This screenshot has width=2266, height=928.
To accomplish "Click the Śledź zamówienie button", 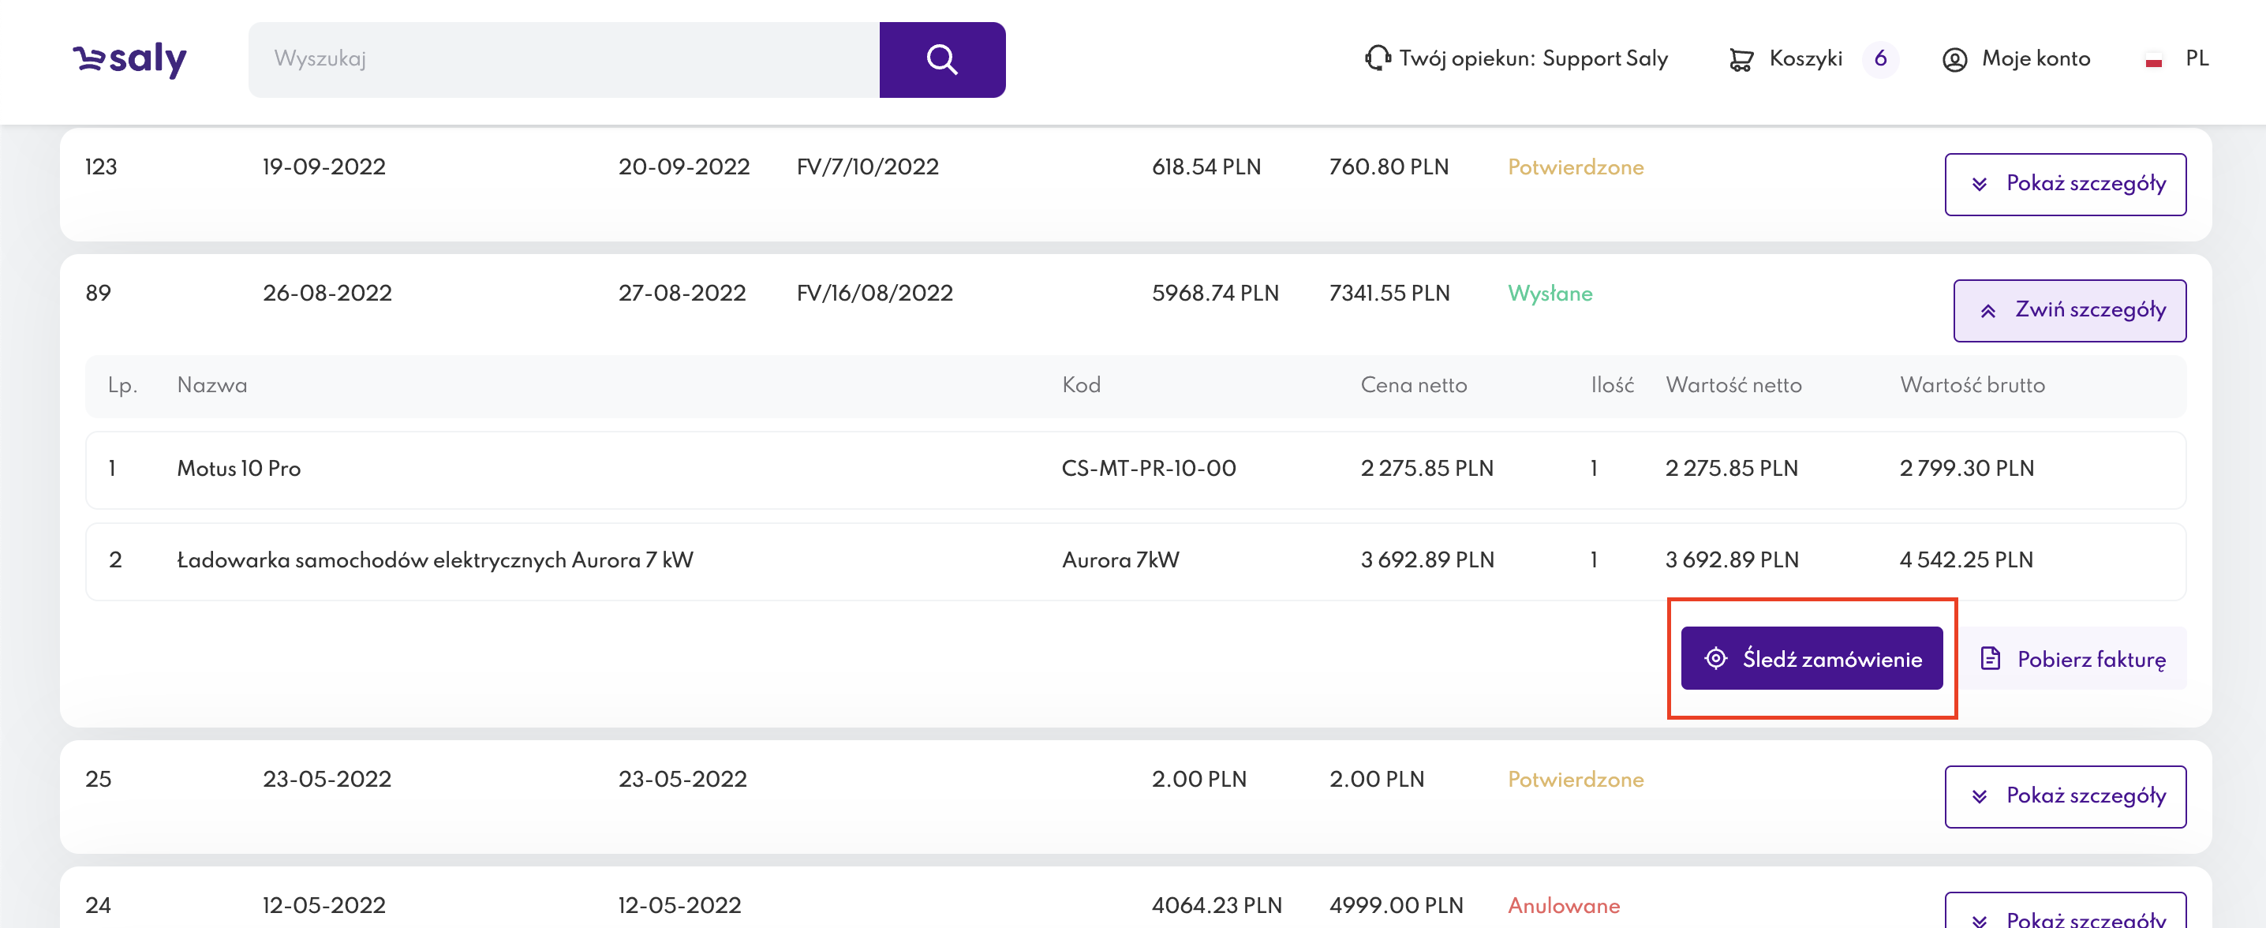I will 1812,658.
